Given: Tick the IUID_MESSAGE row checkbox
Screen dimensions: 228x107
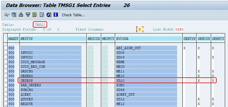Looking at the screenshot, I should tap(6, 62).
